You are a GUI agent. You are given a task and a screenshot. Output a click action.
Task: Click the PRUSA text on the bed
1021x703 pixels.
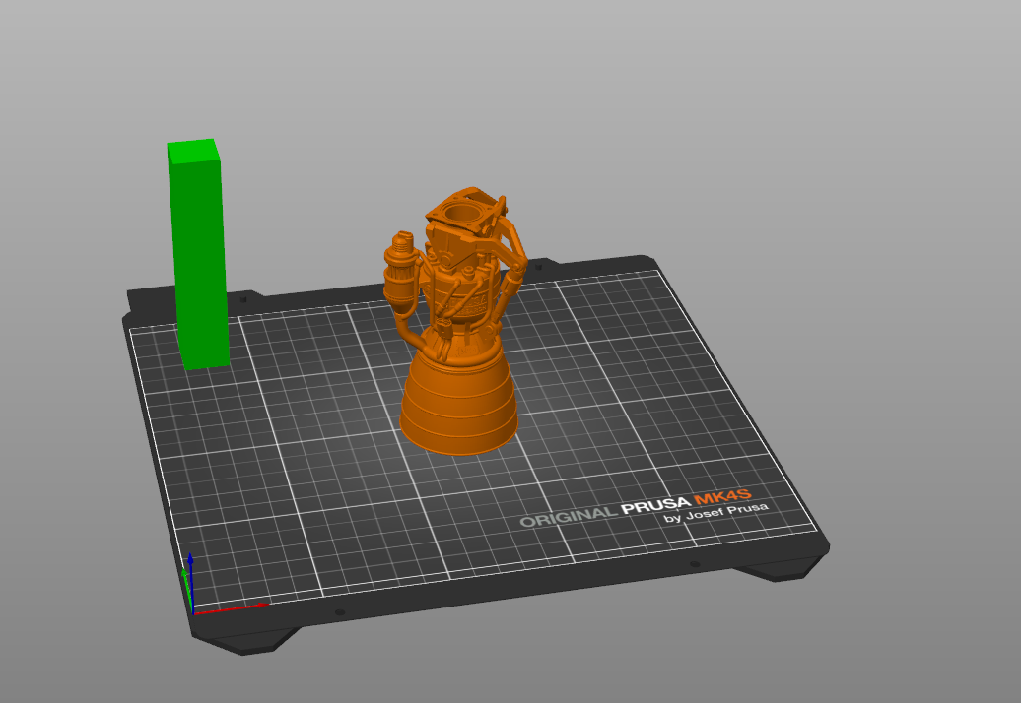[x=655, y=506]
